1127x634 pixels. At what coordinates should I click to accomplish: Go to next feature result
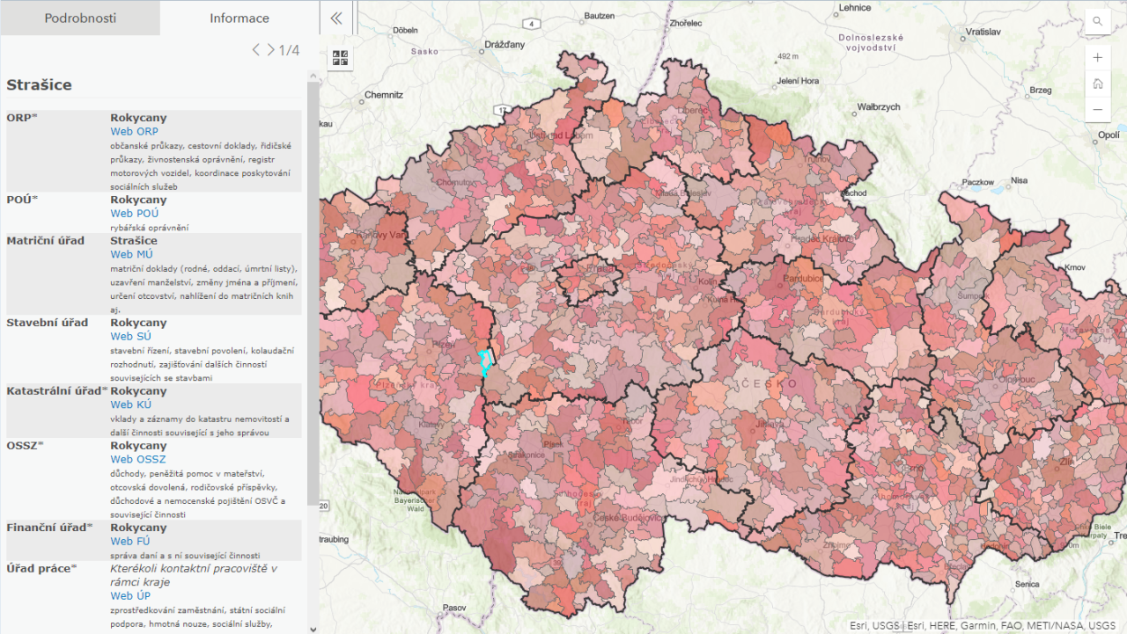pos(270,50)
